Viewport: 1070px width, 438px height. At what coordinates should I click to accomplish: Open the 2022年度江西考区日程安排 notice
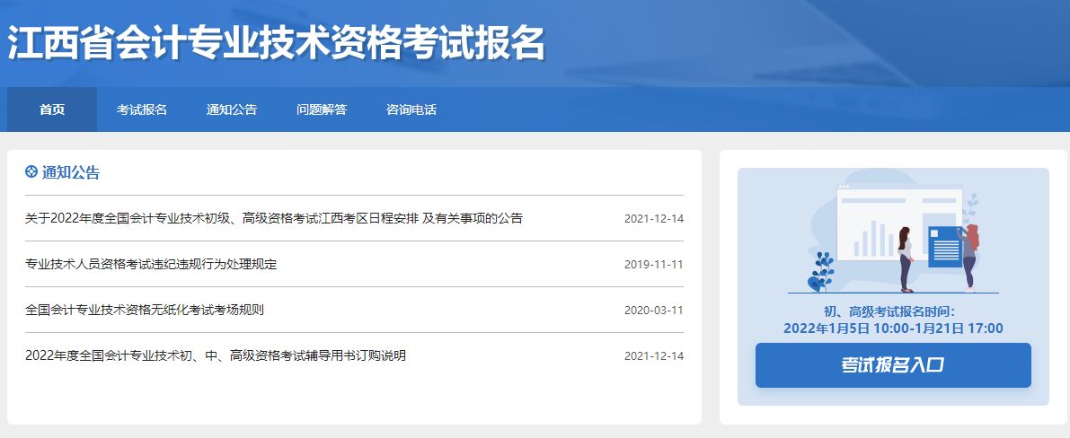point(274,218)
